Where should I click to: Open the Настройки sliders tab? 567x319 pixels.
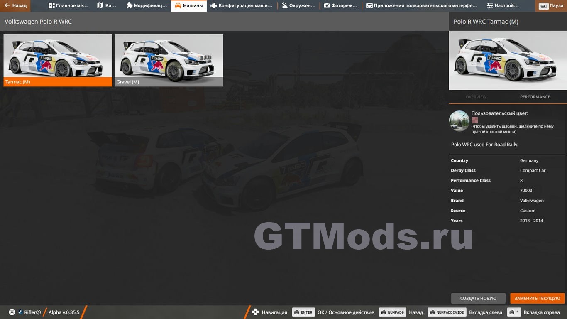pos(503,6)
